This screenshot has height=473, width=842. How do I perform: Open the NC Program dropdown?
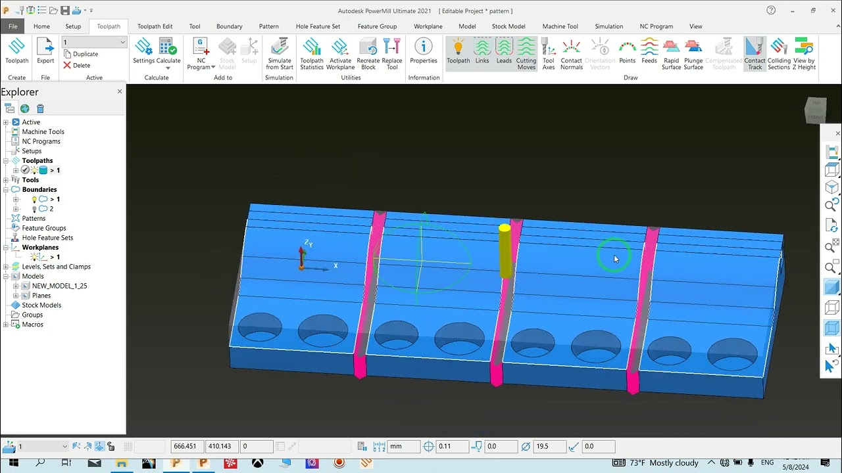(x=213, y=67)
